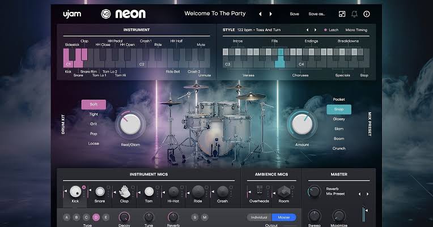Screen dimensions: 433x227
Task: Switch output to Individual
Action: [259, 217]
